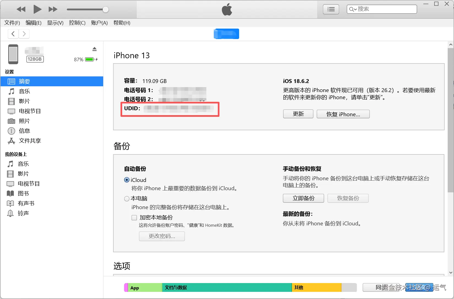454x299 pixels.
Task: Open the 显示(V) menu
Action: [55, 23]
